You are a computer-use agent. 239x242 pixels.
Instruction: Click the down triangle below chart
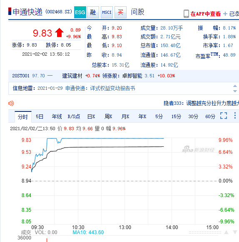[x=235, y=232]
